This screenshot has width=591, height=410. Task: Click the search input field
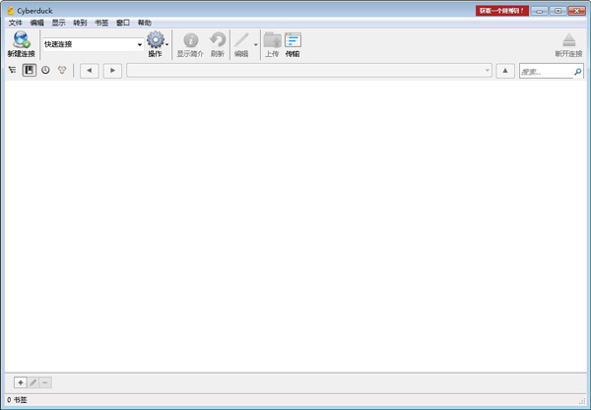click(x=545, y=72)
